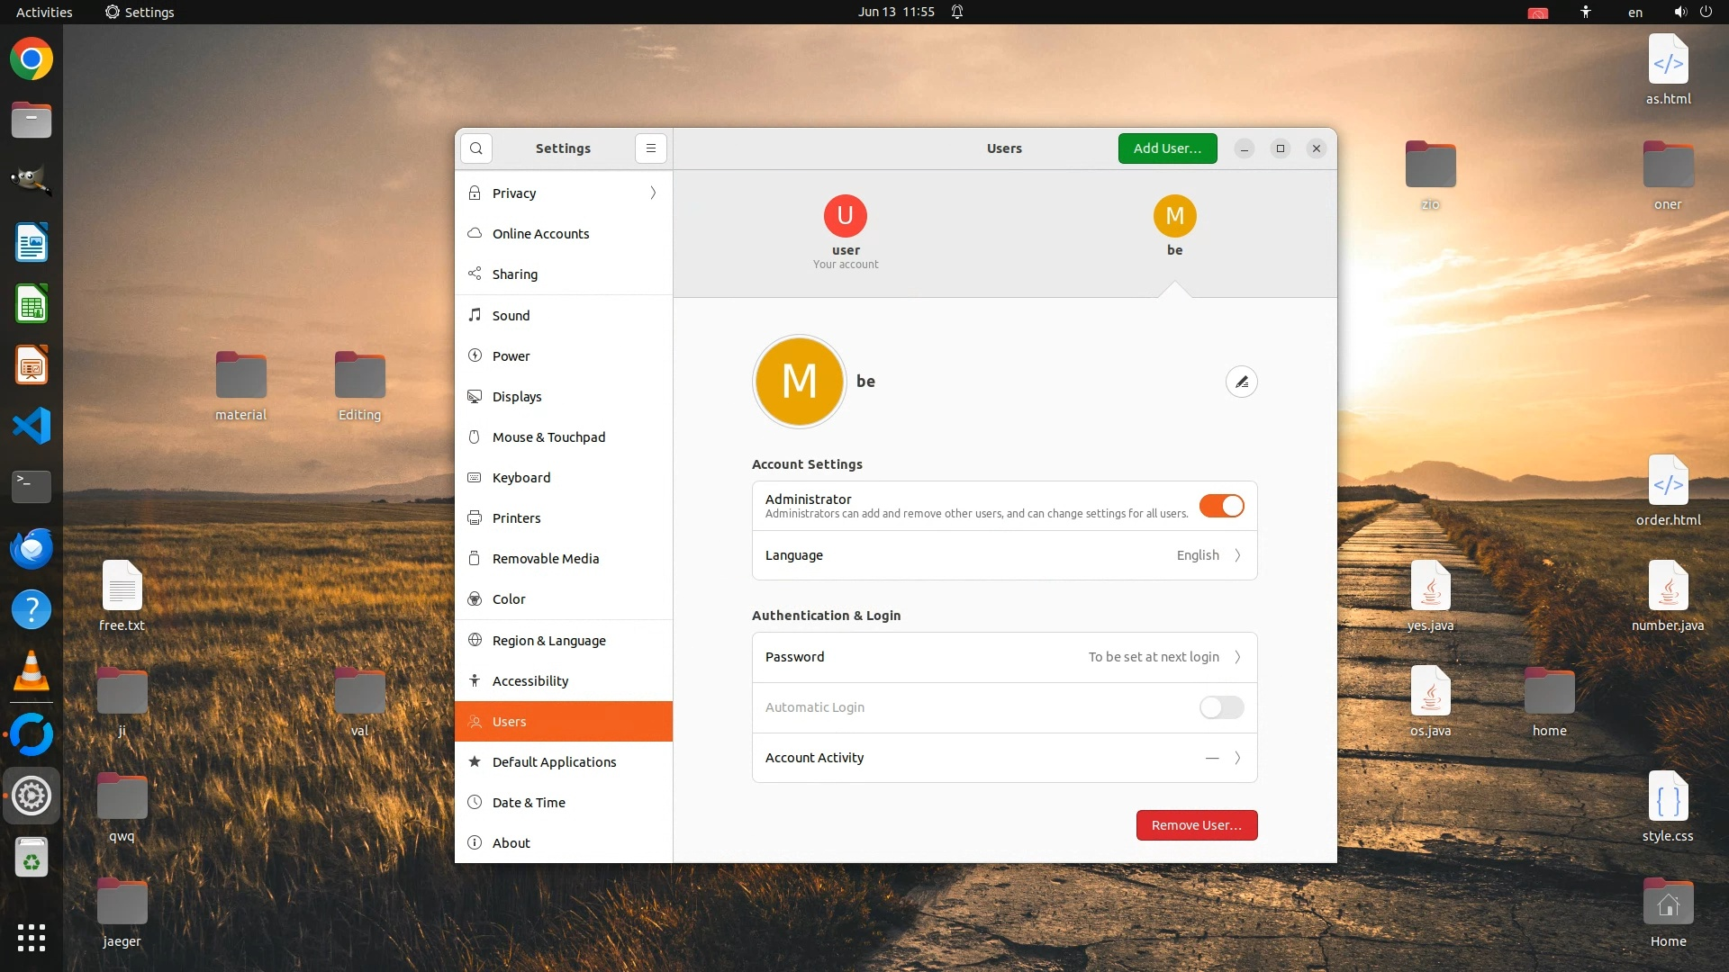Click the pencil edit icon next to be

pos(1241,382)
